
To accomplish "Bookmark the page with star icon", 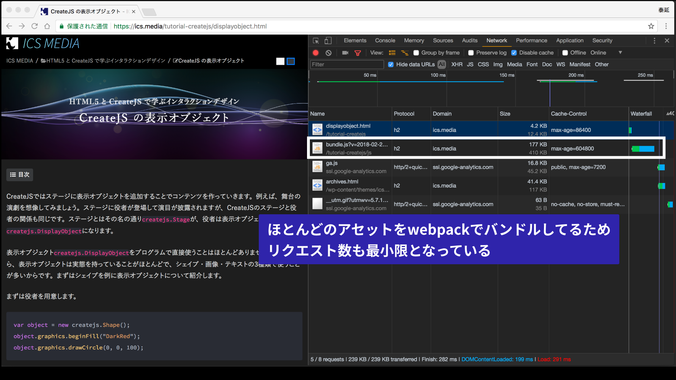I will pos(651,26).
